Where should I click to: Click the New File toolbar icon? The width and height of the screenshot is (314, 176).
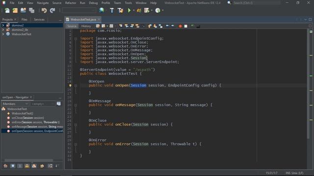(7, 10)
